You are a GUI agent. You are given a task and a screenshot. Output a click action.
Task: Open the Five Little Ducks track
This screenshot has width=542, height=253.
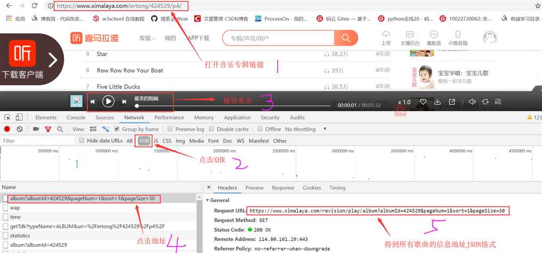[x=118, y=86]
